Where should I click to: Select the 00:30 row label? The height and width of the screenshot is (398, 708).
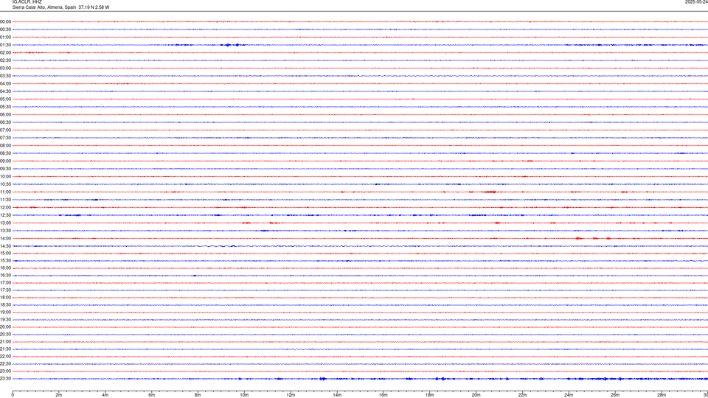point(5,29)
